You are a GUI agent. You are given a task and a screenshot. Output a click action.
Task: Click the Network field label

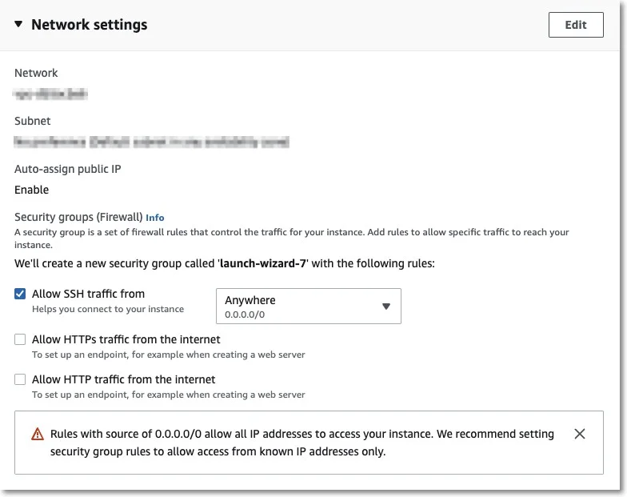coord(36,73)
